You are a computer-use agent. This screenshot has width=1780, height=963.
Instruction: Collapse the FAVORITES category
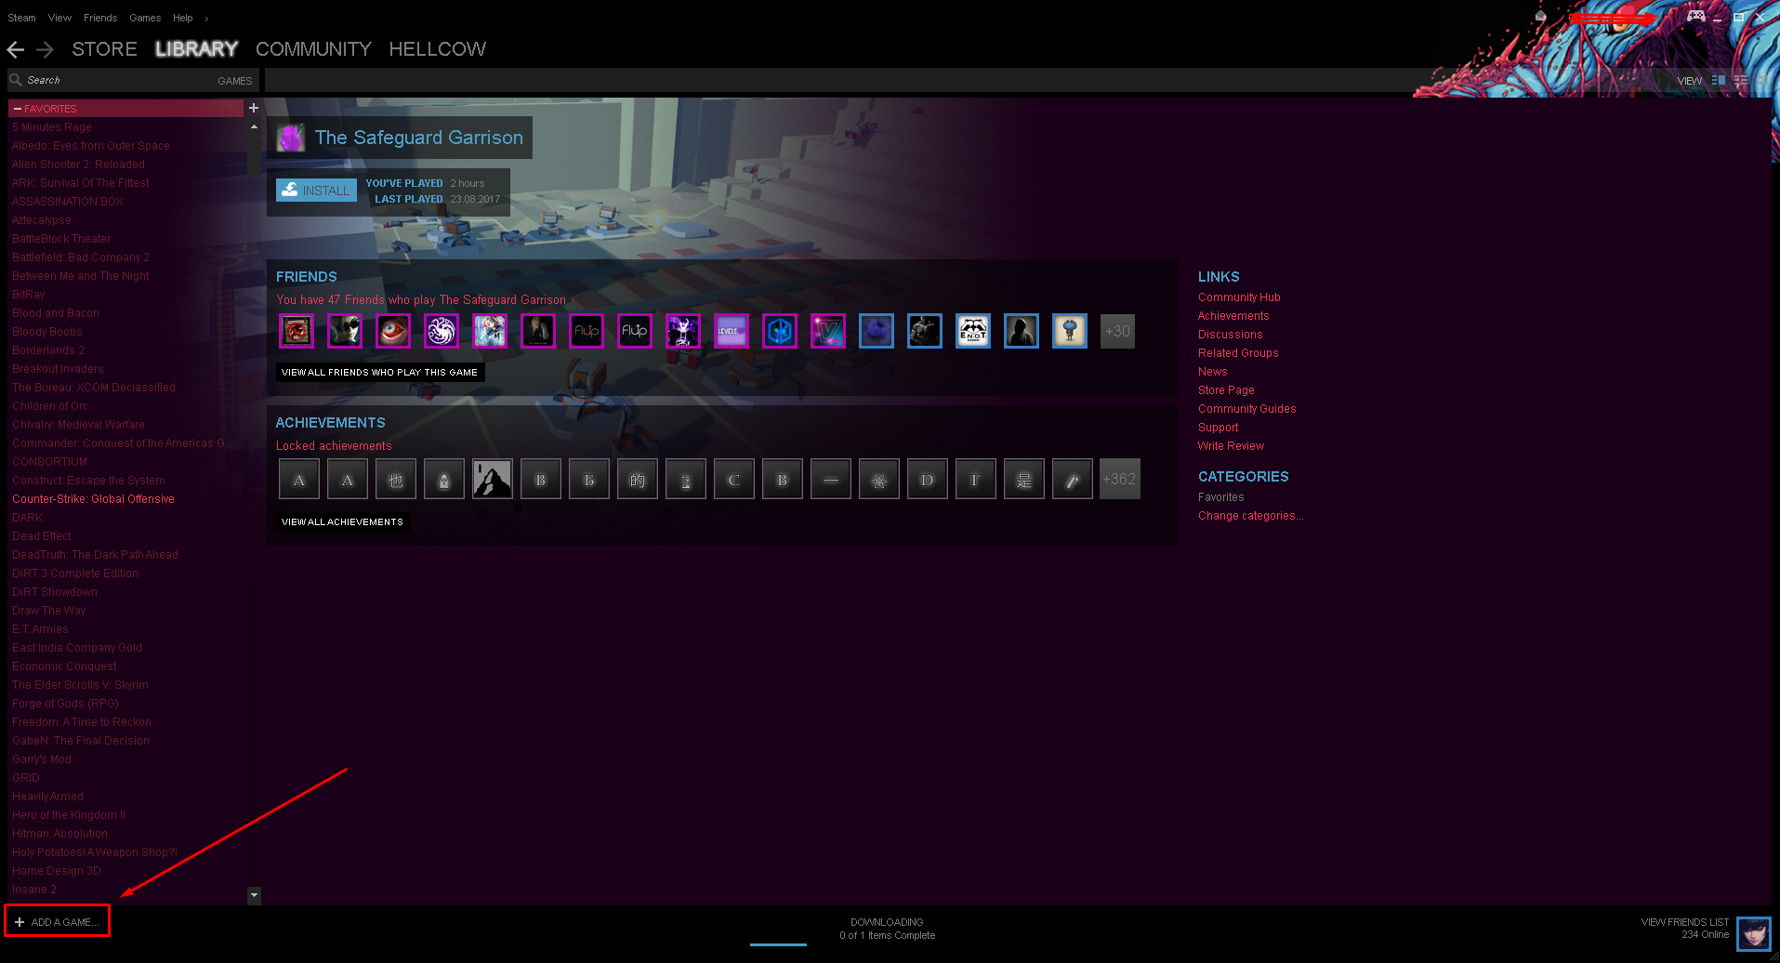[18, 109]
